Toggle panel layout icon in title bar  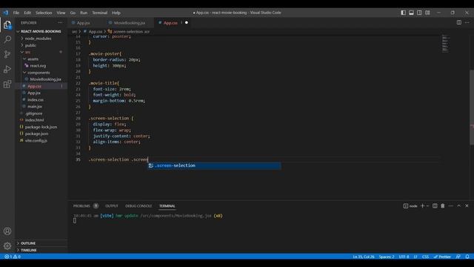point(411,13)
